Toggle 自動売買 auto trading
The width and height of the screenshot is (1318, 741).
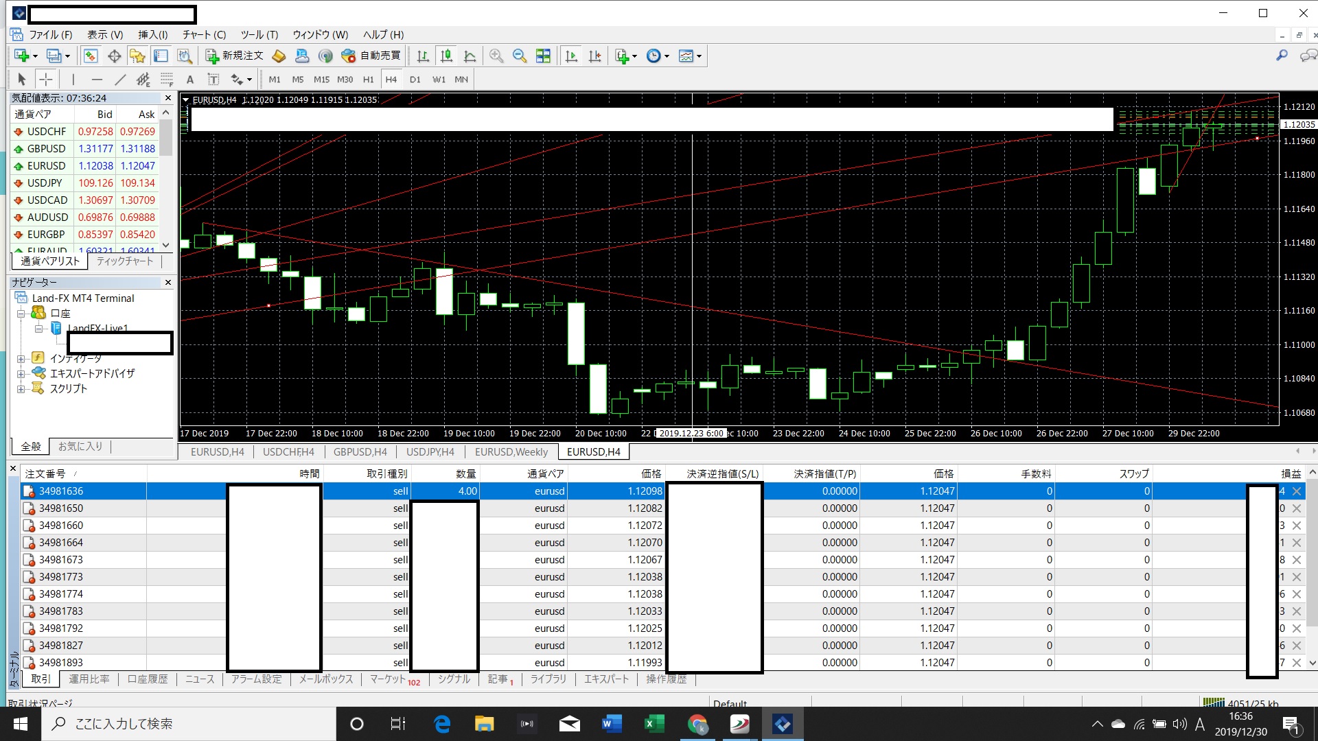click(371, 56)
